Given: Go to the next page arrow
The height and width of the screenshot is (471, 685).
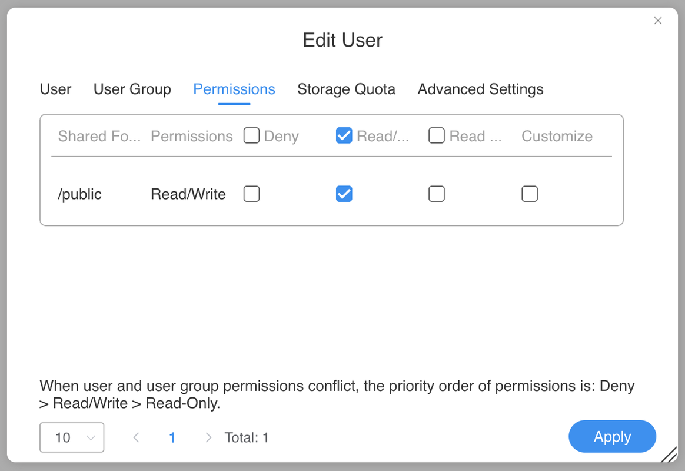Looking at the screenshot, I should click(208, 437).
